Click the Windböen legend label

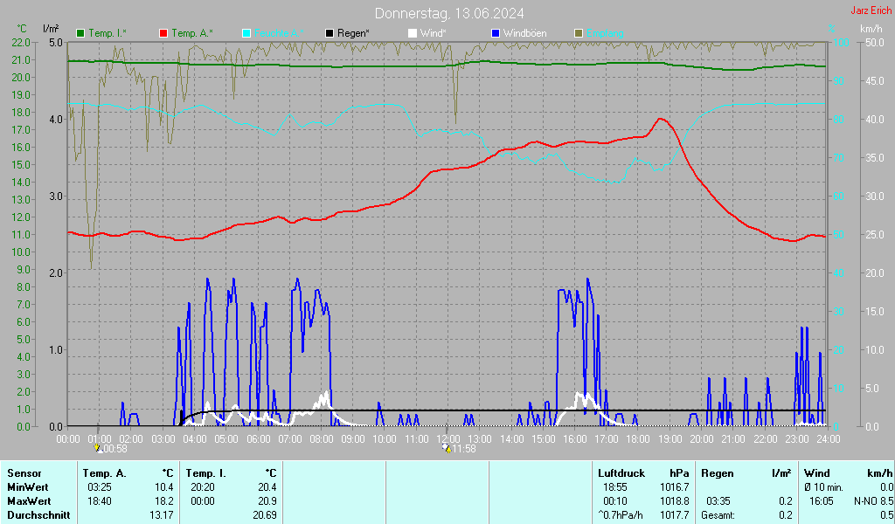point(524,34)
